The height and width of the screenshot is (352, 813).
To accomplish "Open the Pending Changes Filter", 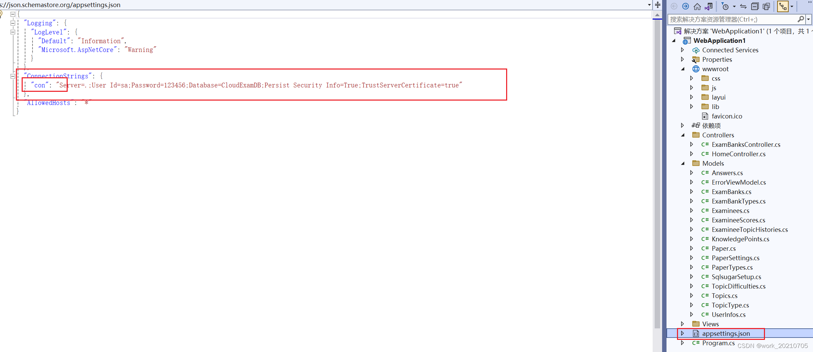I will (726, 6).
